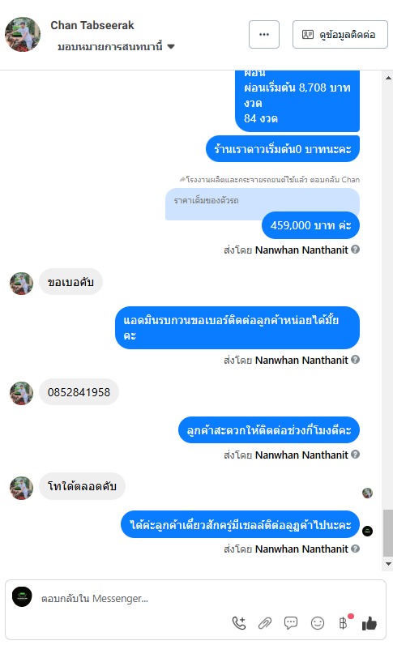Send a thumbs up like
Image resolution: width=393 pixels, height=645 pixels.
pyautogui.click(x=370, y=623)
